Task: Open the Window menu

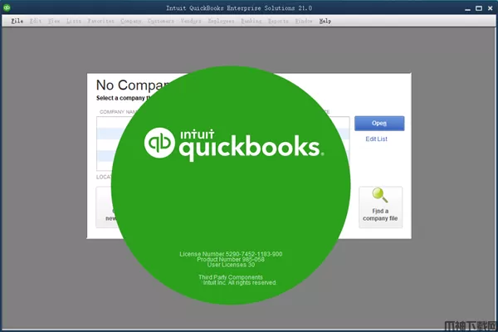Action: [304, 21]
